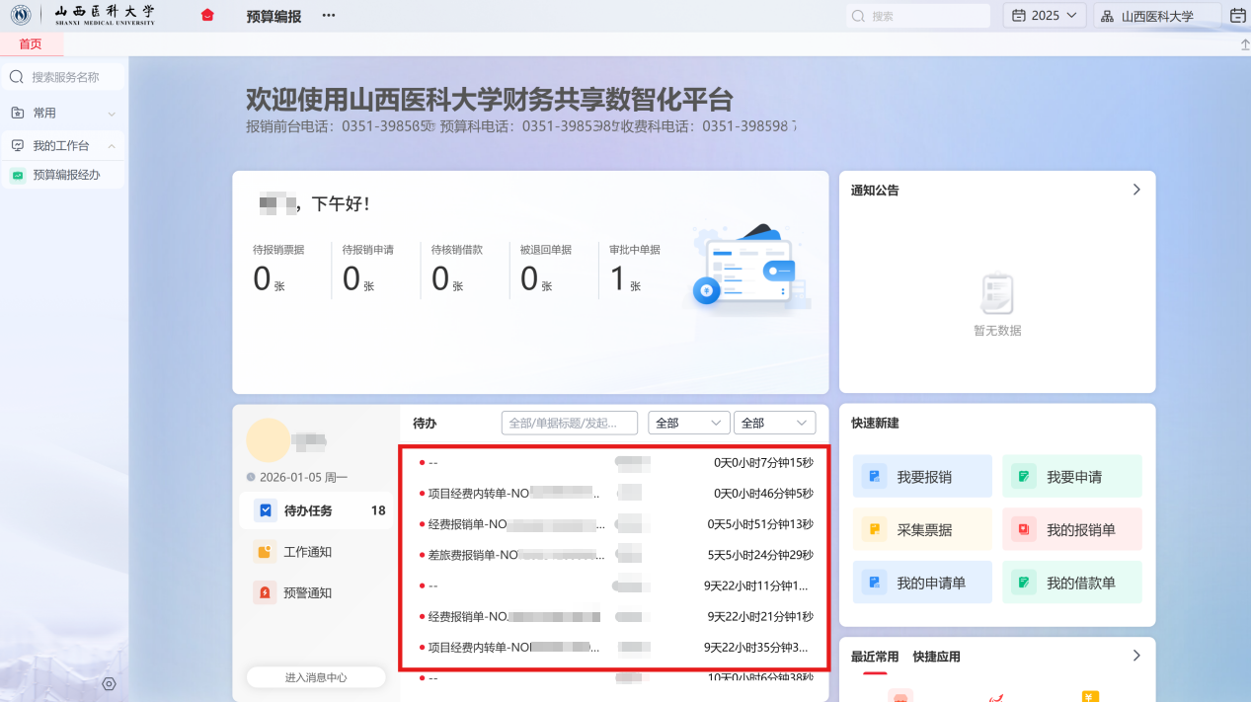1251x702 pixels.
Task: Open second 全部 filter dropdown in 待办
Action: [x=774, y=423]
